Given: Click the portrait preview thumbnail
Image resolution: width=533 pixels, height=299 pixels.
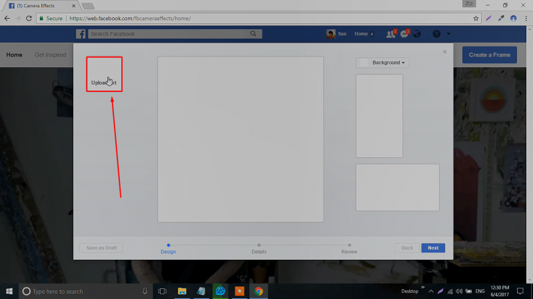Looking at the screenshot, I should point(379,116).
